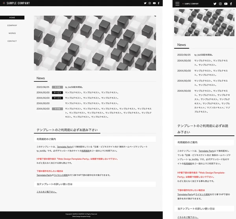Screen dimensions: 236x219
Task: Open こちらをご覧下さい link in desktop view
Action: [x=47, y=192]
